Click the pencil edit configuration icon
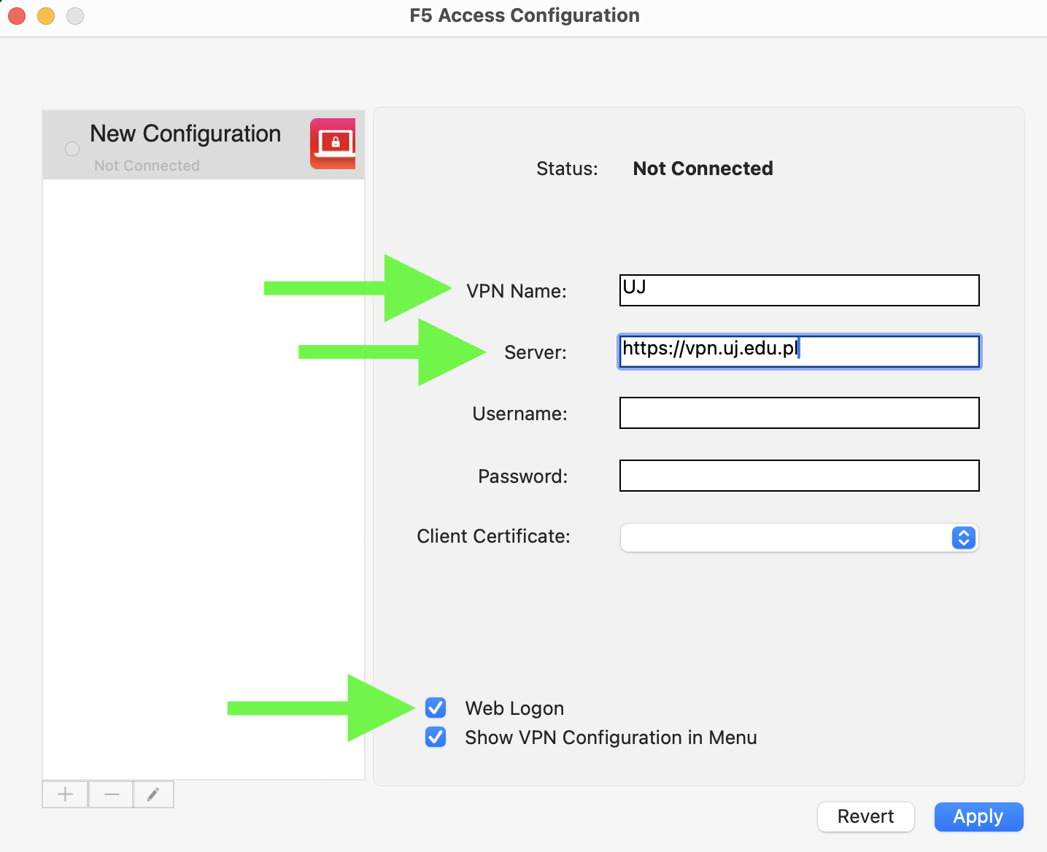The image size is (1047, 852). pos(153,794)
